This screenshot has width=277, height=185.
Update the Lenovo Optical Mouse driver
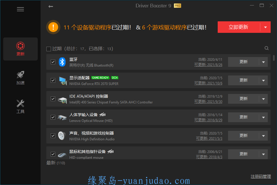click(243, 117)
